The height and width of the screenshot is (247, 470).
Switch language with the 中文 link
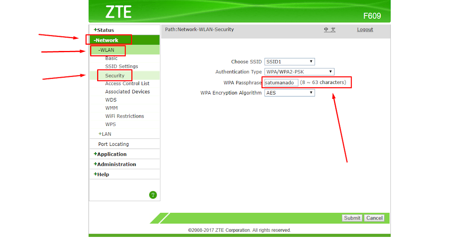330,29
